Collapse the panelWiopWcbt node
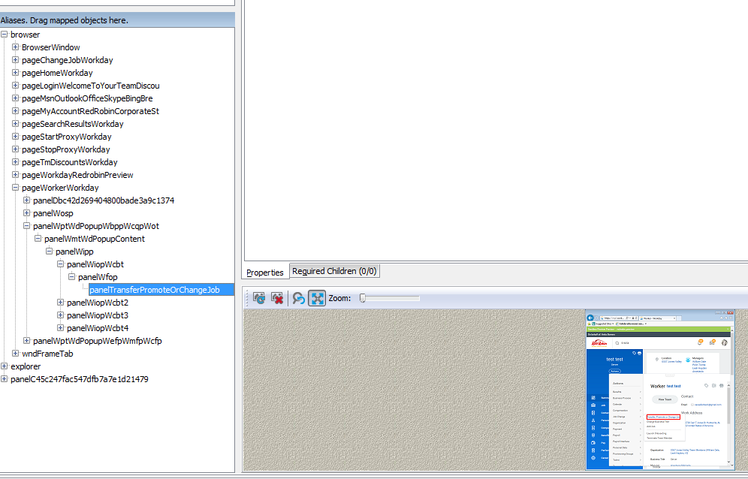748x479 pixels. (60, 264)
